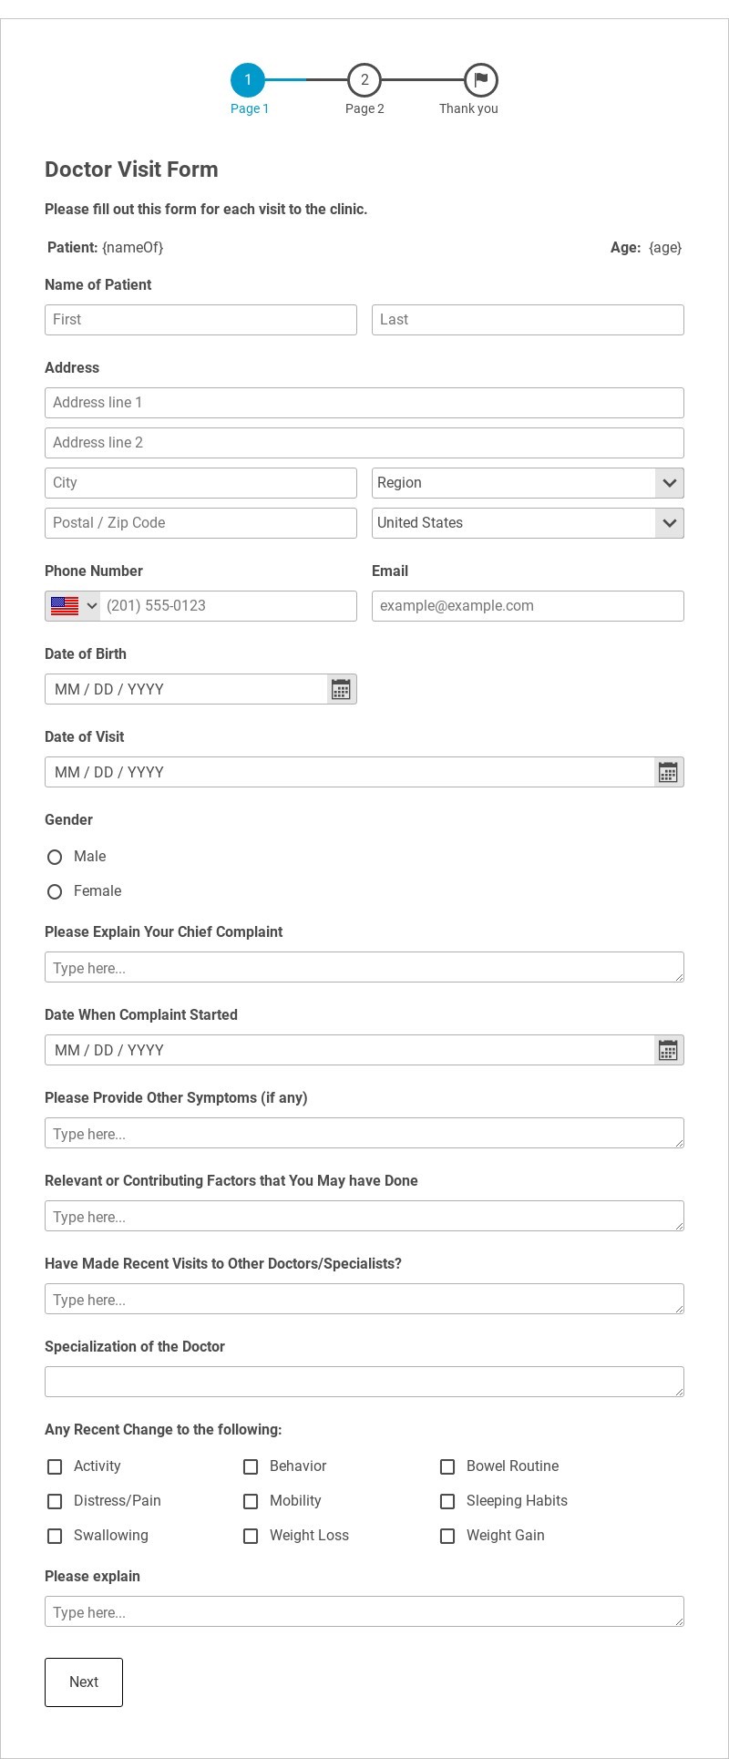Focus the Email input field
The image size is (729, 1759).
point(528,606)
